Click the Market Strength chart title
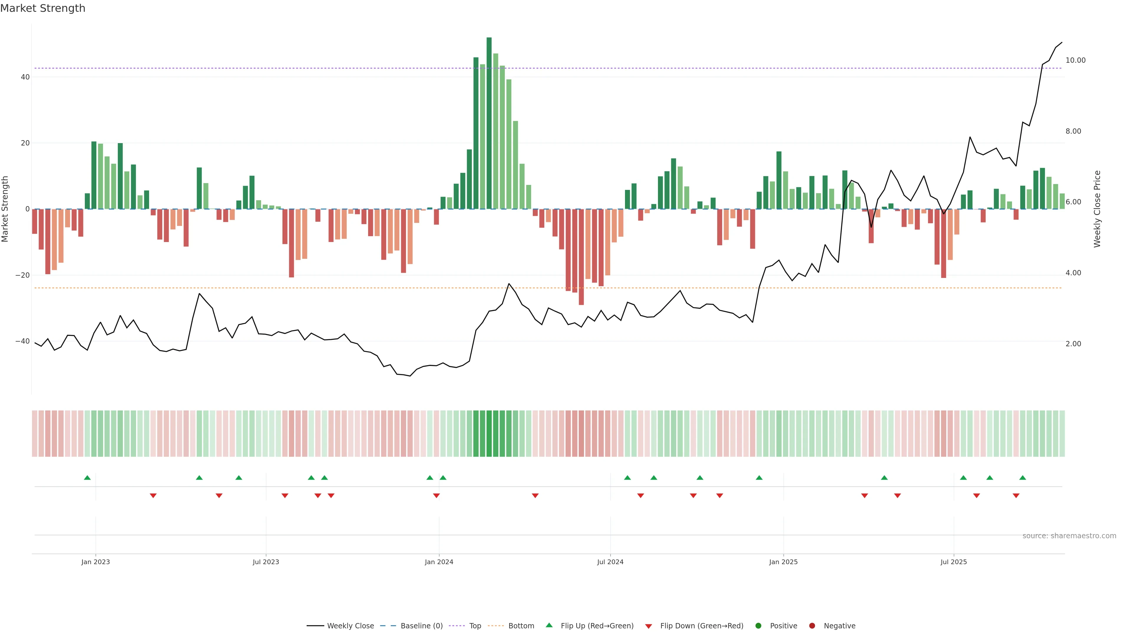This screenshot has width=1131, height=636. [x=43, y=8]
